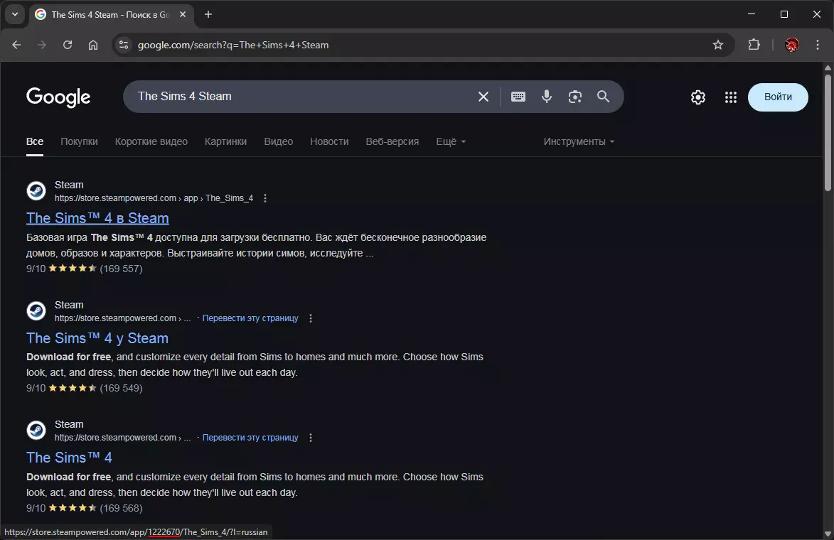Open the third result The Sims™ 4
This screenshot has height=540, width=834.
pyautogui.click(x=69, y=458)
